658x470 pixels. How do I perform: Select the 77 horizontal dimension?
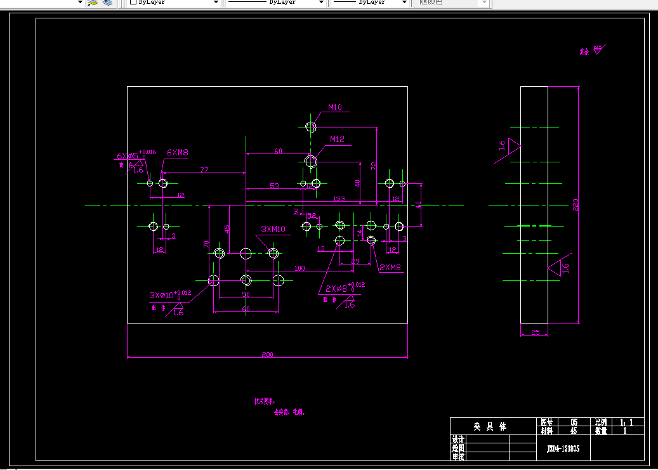[204, 170]
